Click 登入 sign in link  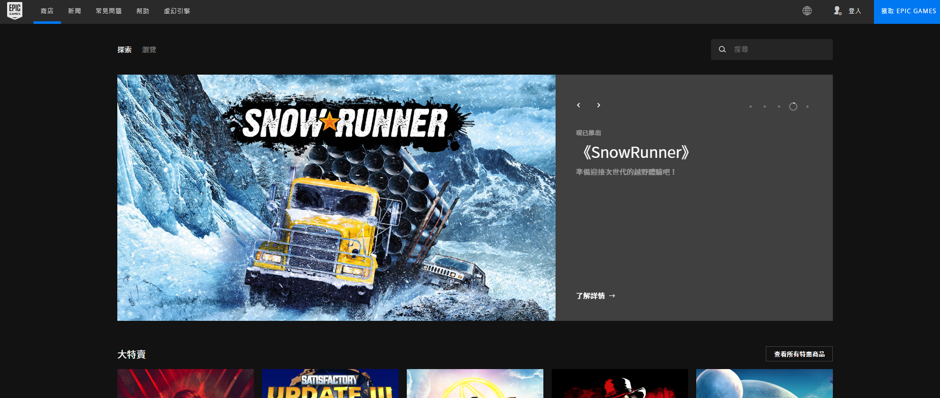[855, 11]
